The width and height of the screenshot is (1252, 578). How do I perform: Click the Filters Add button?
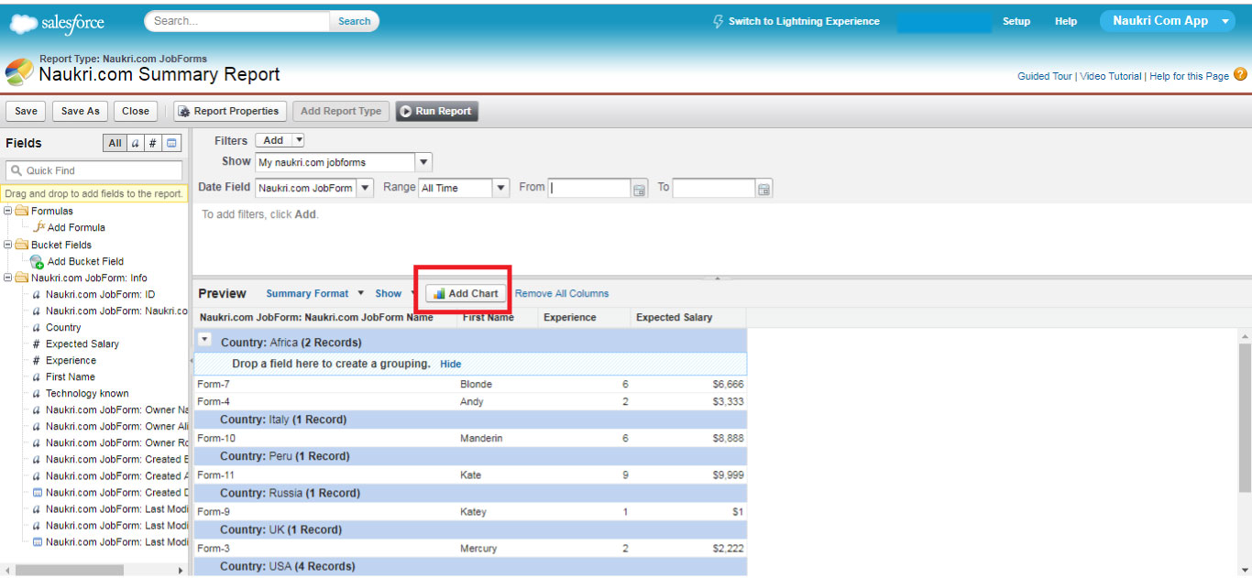274,140
